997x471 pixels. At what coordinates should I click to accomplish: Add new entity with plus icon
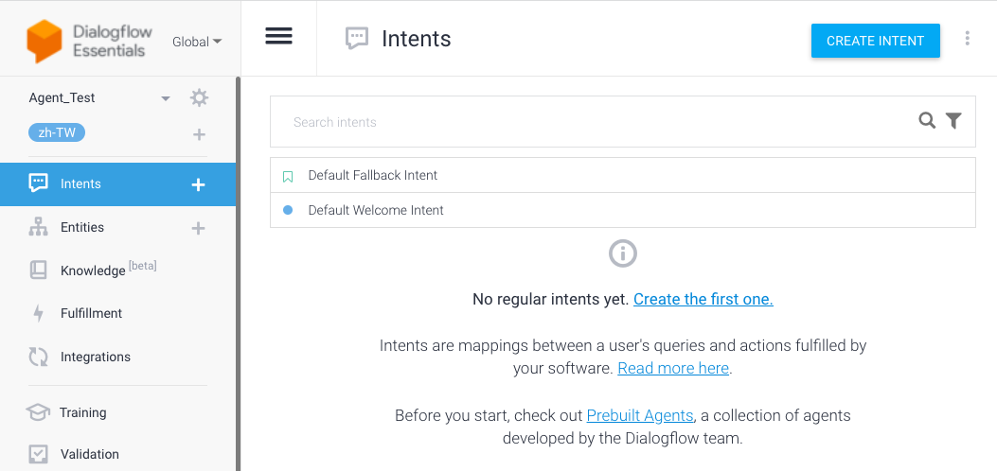tap(199, 229)
